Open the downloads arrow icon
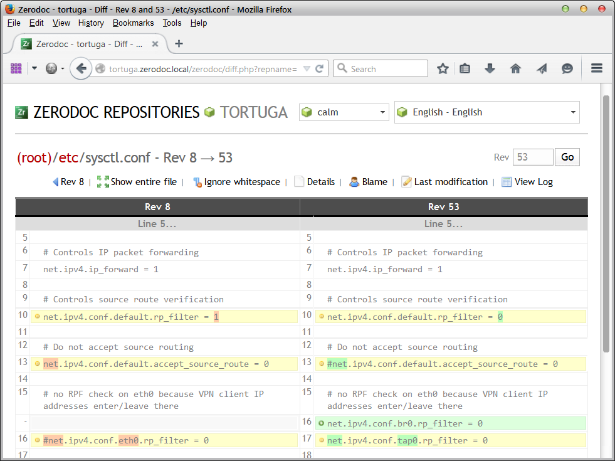The height and width of the screenshot is (461, 615). (490, 69)
